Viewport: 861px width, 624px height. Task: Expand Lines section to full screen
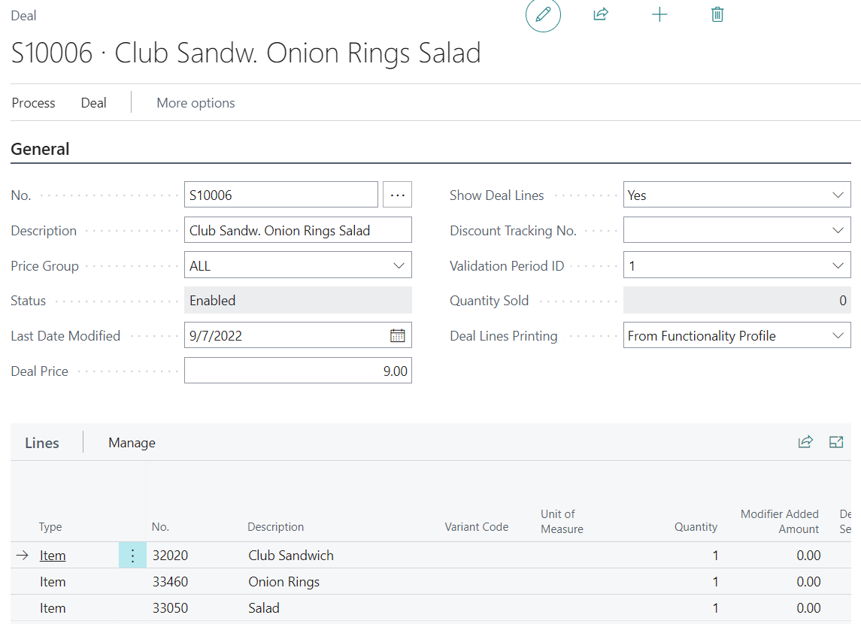pos(836,442)
